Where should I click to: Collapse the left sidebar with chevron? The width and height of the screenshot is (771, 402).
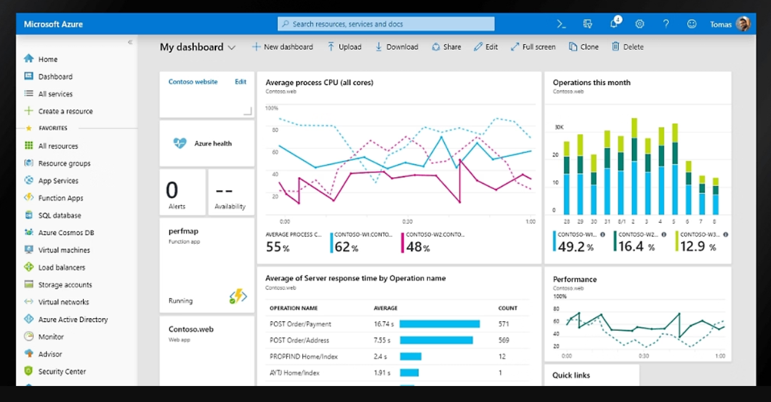[x=130, y=42]
